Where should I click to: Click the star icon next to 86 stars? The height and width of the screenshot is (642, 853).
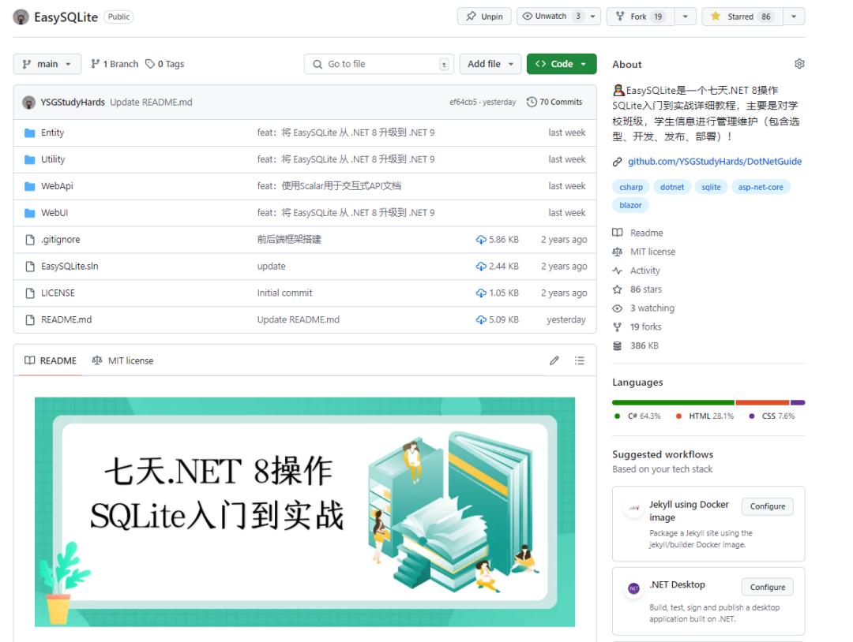coord(617,289)
